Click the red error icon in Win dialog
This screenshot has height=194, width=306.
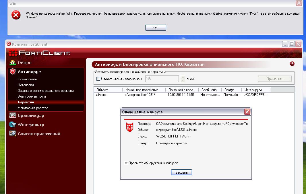16,15
